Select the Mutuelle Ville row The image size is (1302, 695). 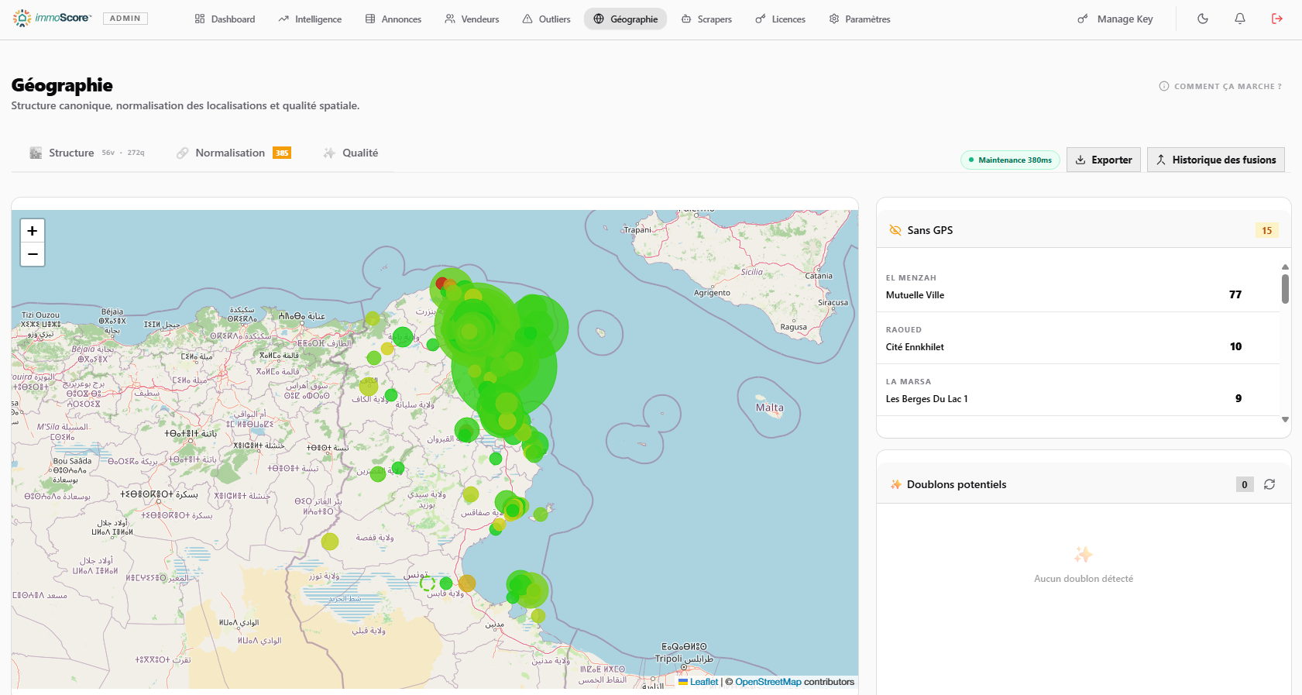tap(1078, 287)
